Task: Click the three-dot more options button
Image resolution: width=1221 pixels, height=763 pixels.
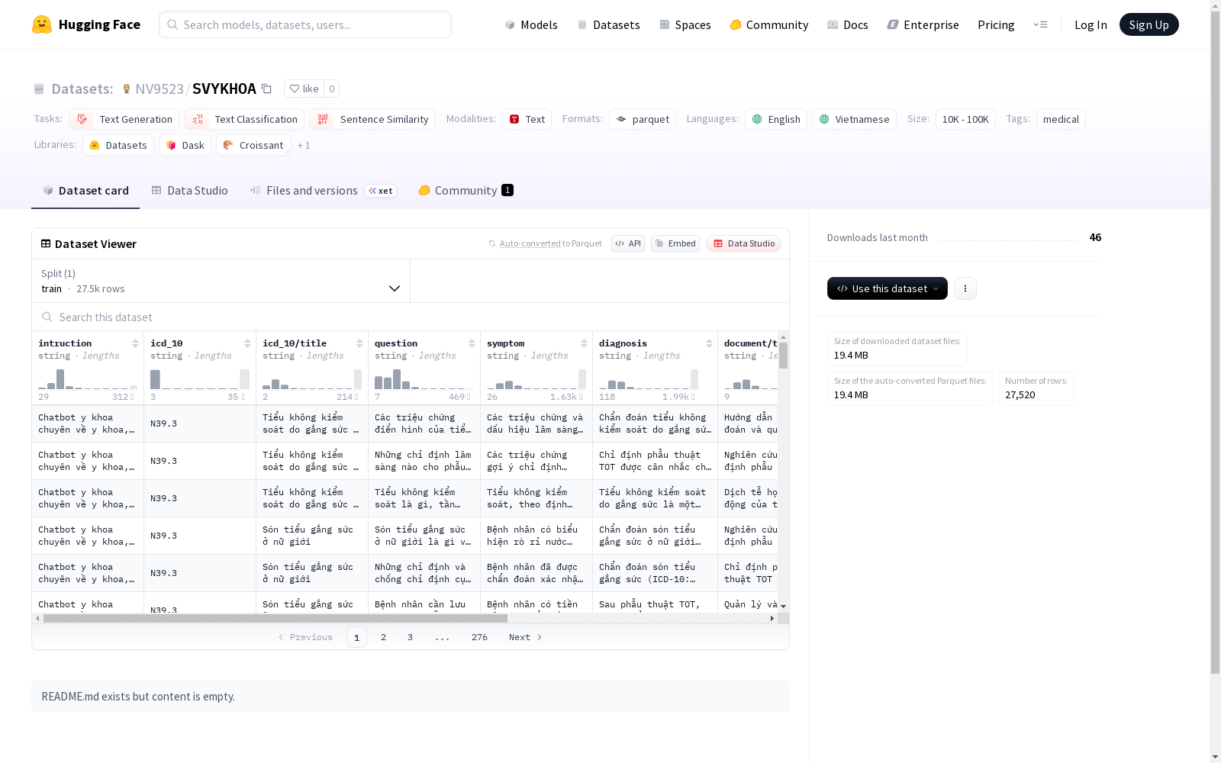Action: pyautogui.click(x=965, y=288)
